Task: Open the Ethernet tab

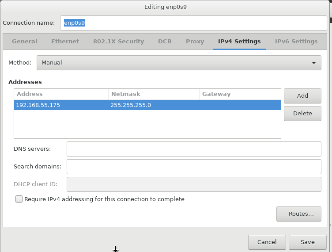Action: coord(65,41)
